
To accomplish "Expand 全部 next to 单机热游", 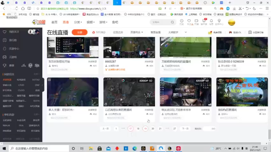I will [x=36, y=115].
